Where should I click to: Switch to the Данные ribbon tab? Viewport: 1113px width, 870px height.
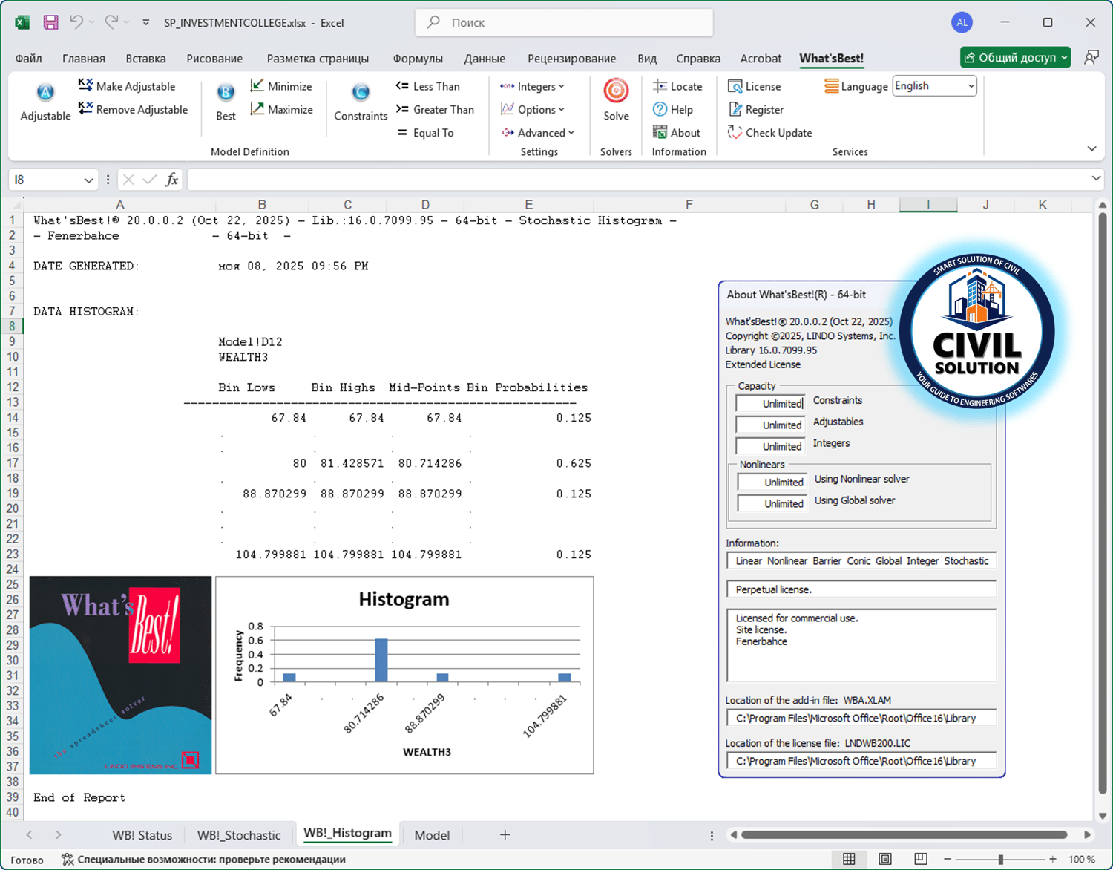click(485, 59)
